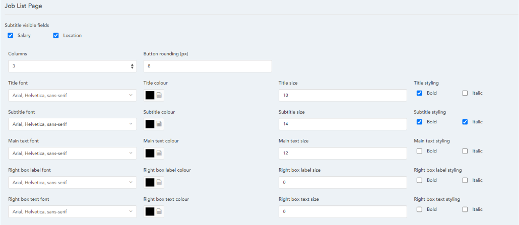
Task: Open the Title colour picker icon
Action: pyautogui.click(x=159, y=95)
